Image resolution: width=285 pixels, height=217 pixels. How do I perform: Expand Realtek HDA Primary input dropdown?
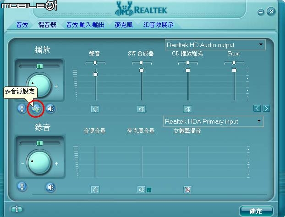(259, 121)
